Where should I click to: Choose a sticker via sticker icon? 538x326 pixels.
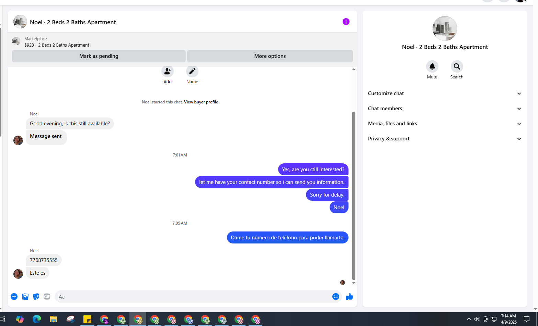pos(36,297)
